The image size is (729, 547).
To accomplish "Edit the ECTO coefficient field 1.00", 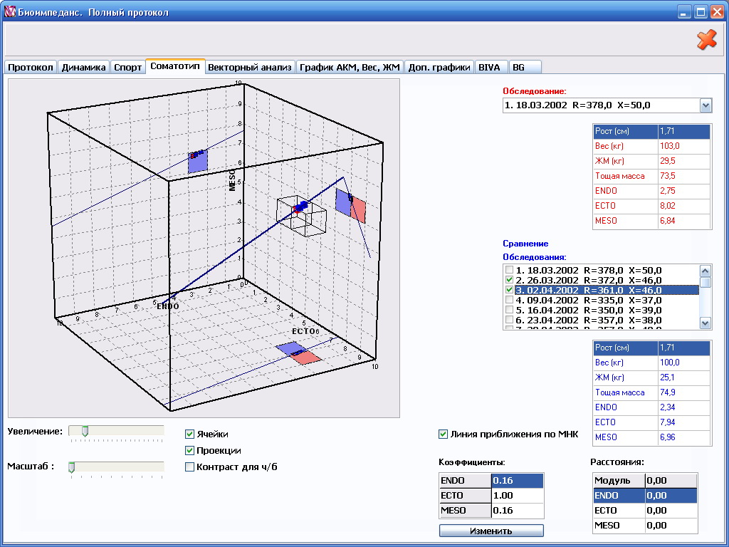I will (x=517, y=496).
